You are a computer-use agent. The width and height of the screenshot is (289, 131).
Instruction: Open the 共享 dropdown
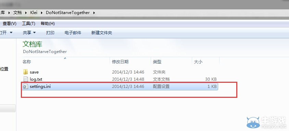pyautogui.click(x=29, y=33)
